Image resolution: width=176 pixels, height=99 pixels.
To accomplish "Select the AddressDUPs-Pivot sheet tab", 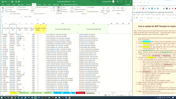I will tap(36, 93).
